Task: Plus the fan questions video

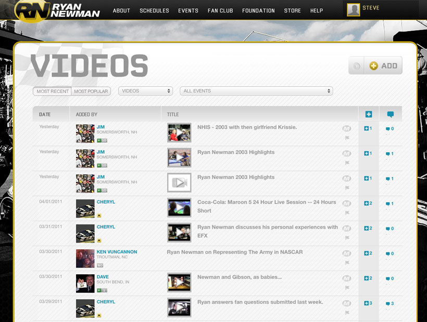Action: pyautogui.click(x=368, y=303)
